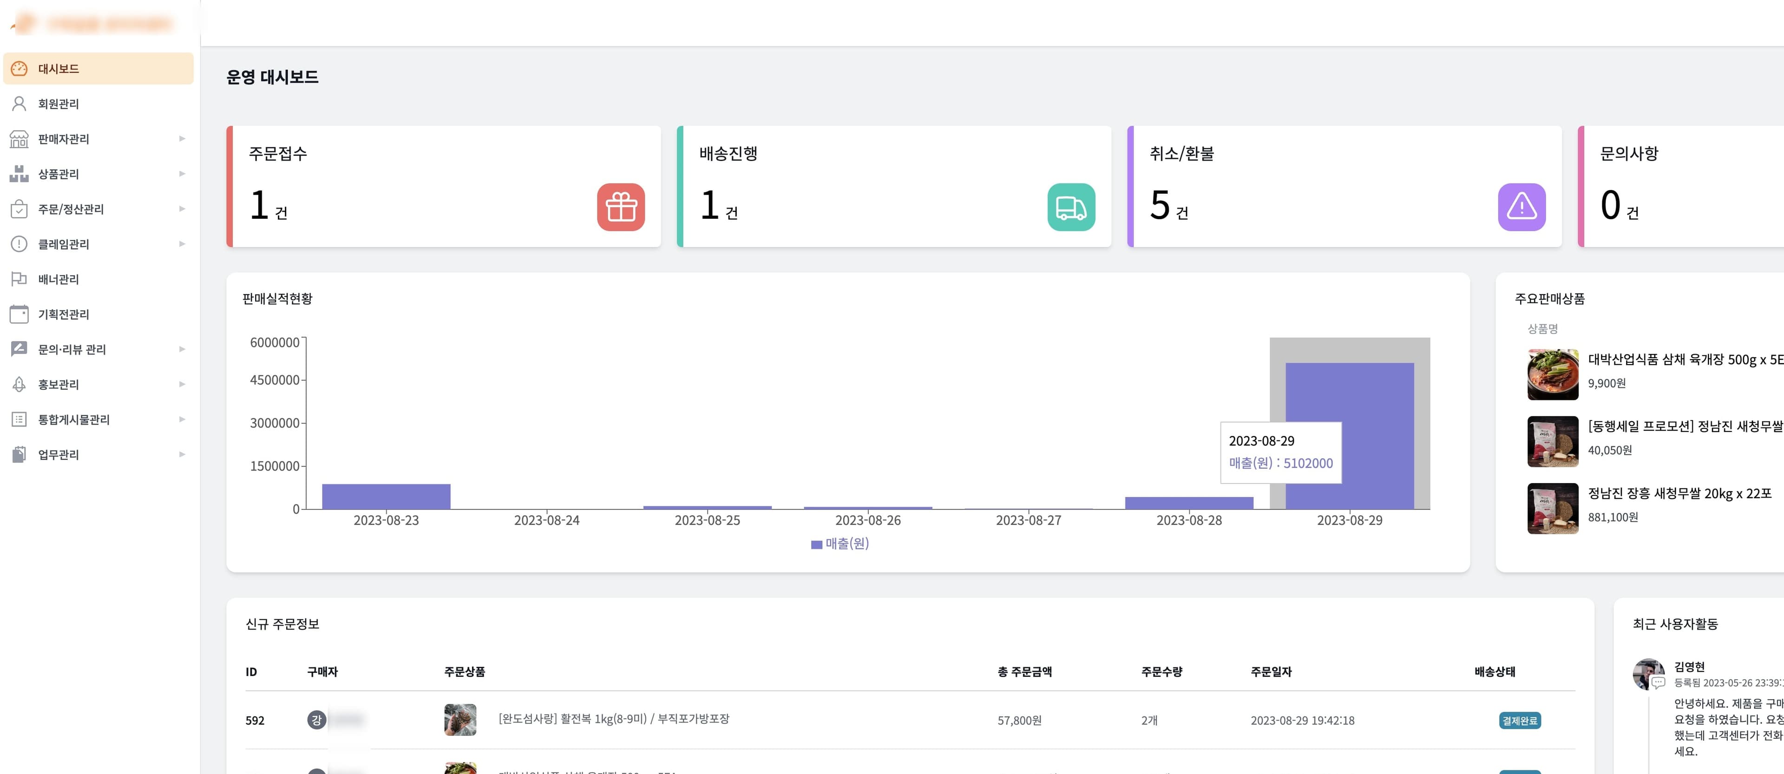Open the 클레임관리 menu item

[98, 244]
